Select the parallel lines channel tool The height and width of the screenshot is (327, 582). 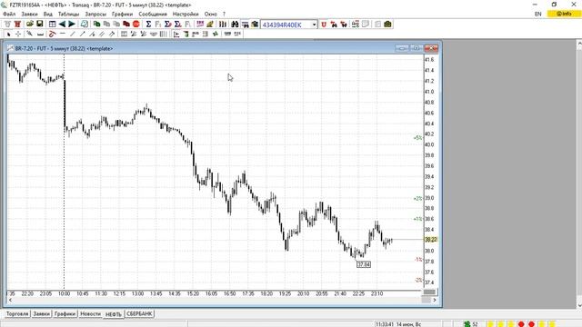pos(102,35)
